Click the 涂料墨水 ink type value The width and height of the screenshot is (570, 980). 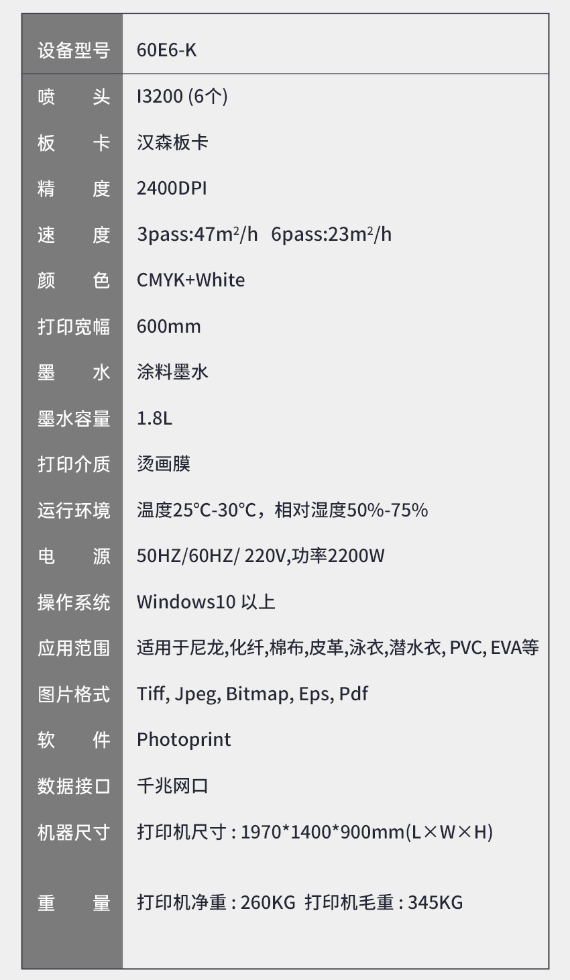(172, 372)
